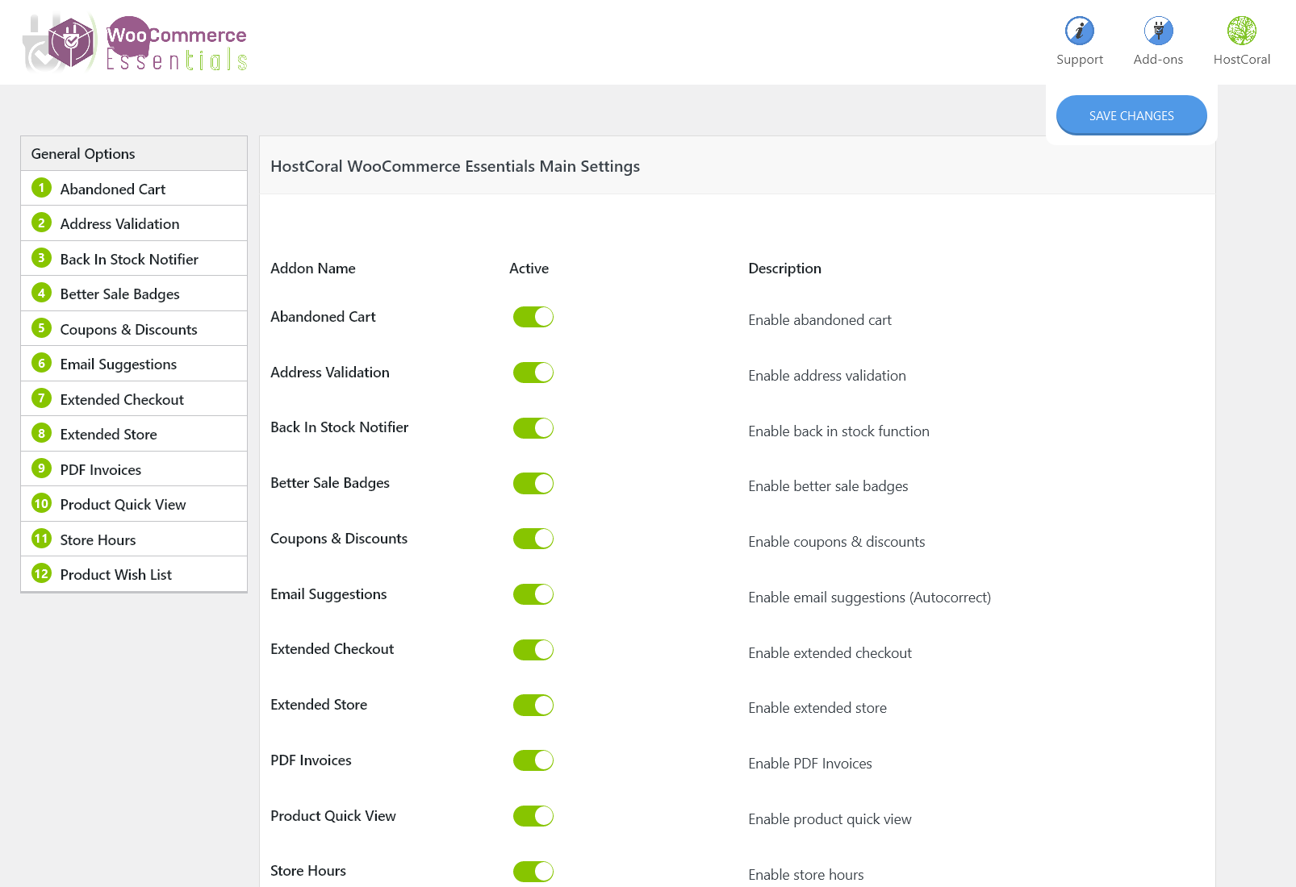Click the WooCommerce Essentials logo
Image resolution: width=1296 pixels, height=887 pixels.
pos(136,44)
